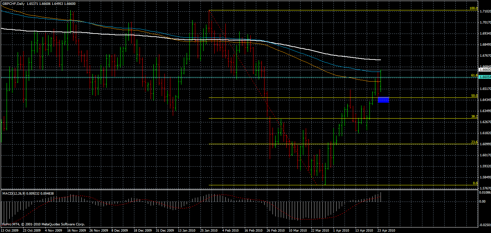
Task: Click price axis value 1.58495
Action: (485, 177)
